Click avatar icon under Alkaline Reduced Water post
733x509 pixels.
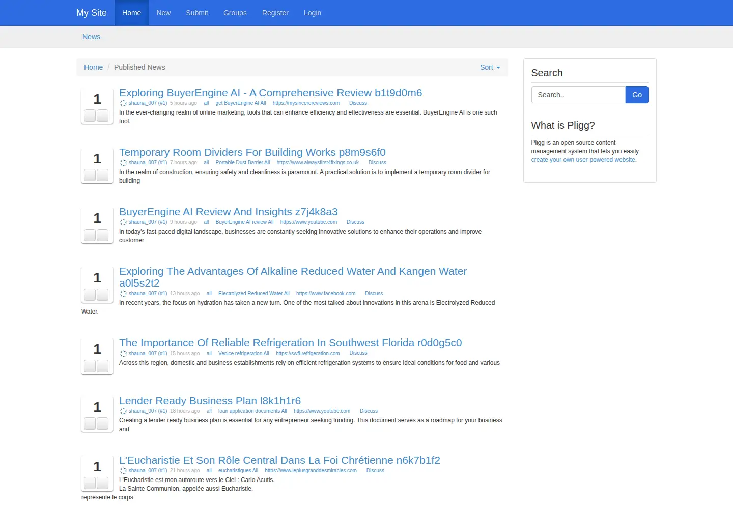pos(123,294)
